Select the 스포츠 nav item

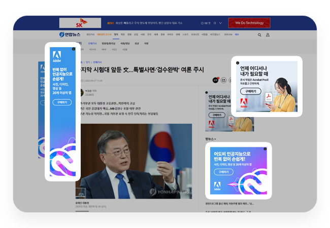[185, 34]
